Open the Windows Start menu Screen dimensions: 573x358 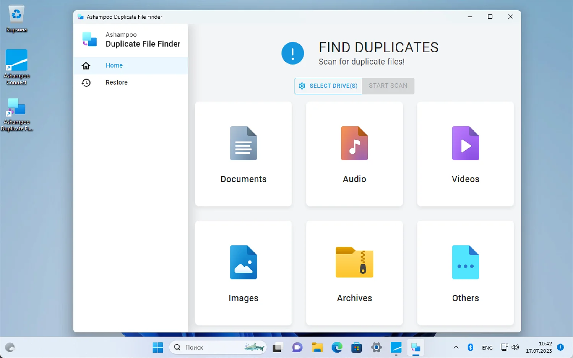[x=158, y=347]
